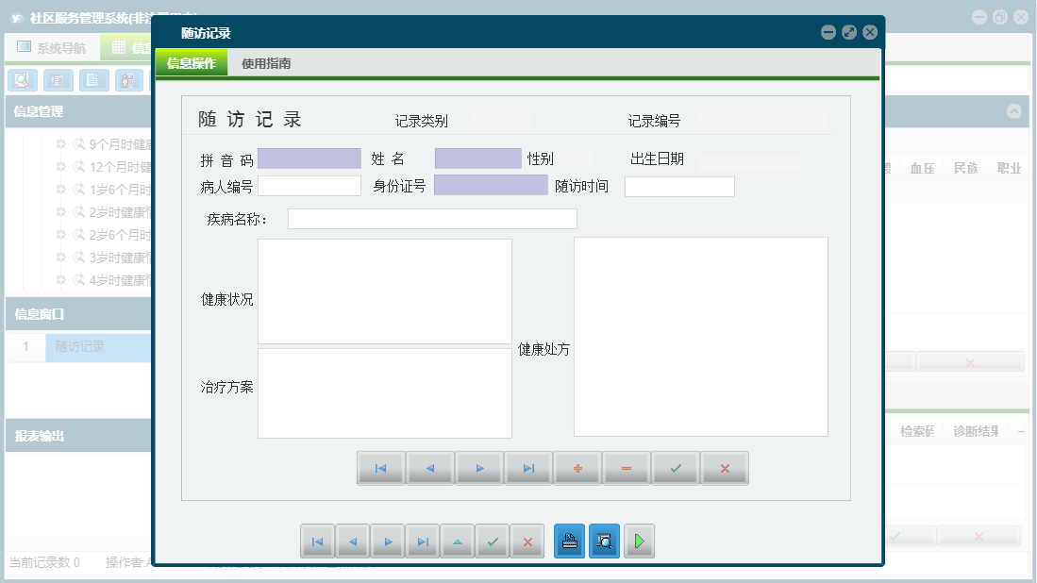Open the 使用指南 tab
Image resolution: width=1037 pixels, height=583 pixels.
266,63
